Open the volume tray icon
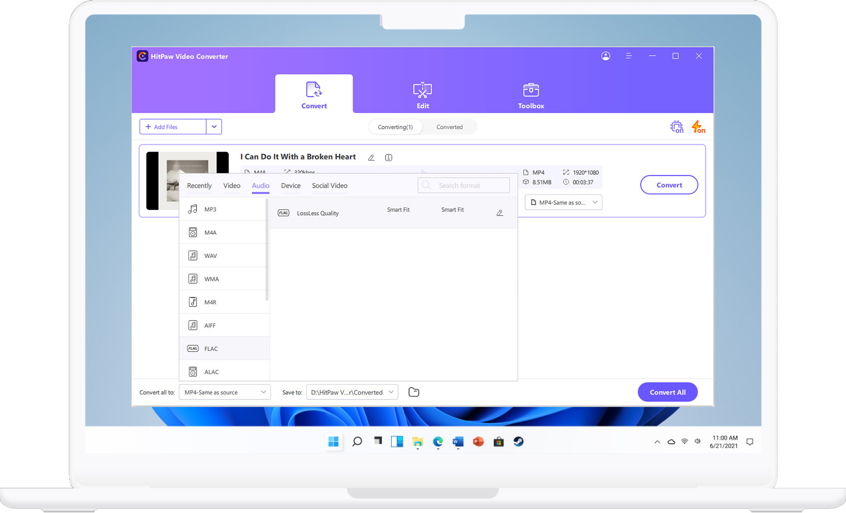The height and width of the screenshot is (513, 846). click(x=697, y=441)
